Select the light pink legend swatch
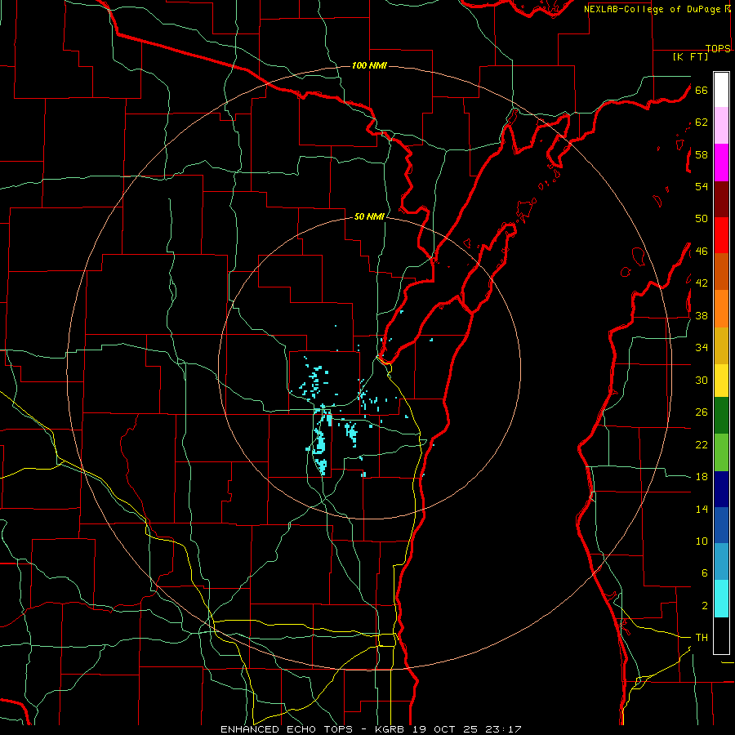 [x=721, y=126]
